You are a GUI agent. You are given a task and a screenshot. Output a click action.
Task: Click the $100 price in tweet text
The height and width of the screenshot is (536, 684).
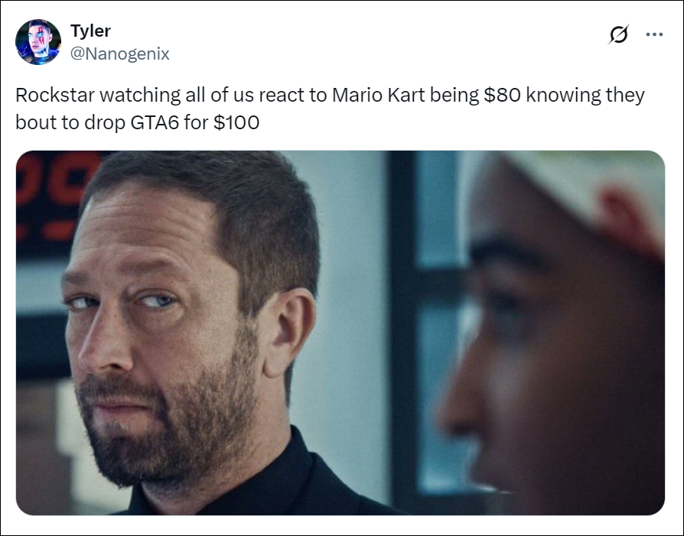[x=236, y=122]
